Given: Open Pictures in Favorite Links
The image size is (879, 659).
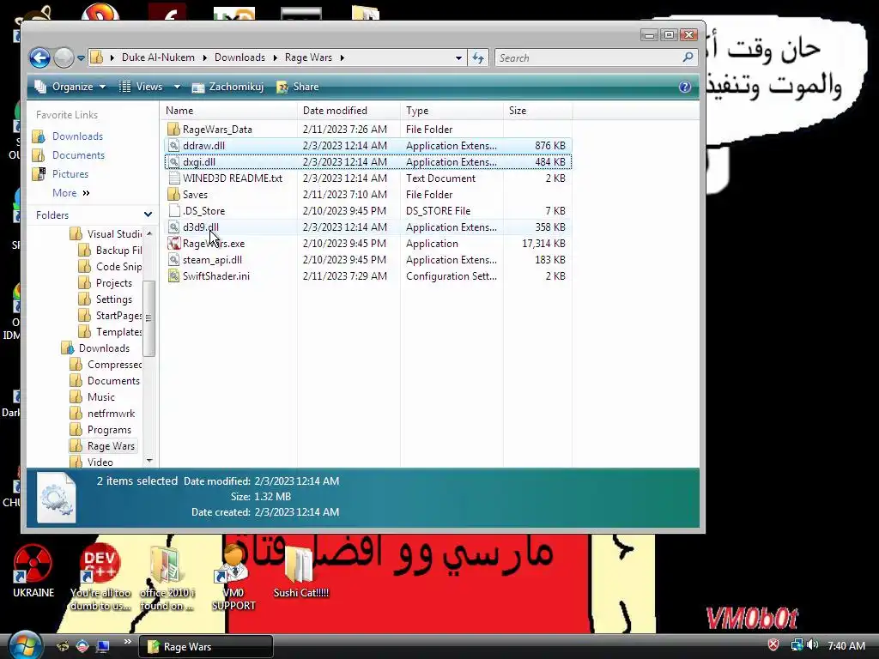Looking at the screenshot, I should (70, 173).
